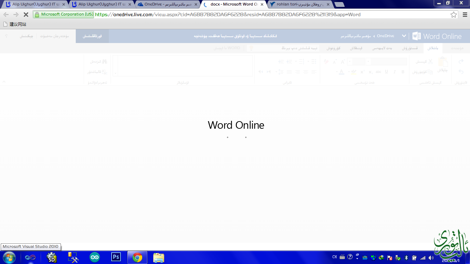
Task: Apply the text highlight color
Action: tap(354, 72)
